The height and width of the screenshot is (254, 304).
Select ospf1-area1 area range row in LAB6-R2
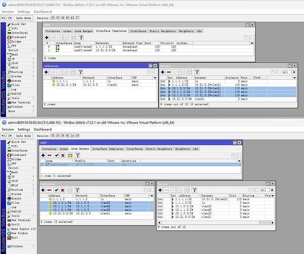[141, 165]
